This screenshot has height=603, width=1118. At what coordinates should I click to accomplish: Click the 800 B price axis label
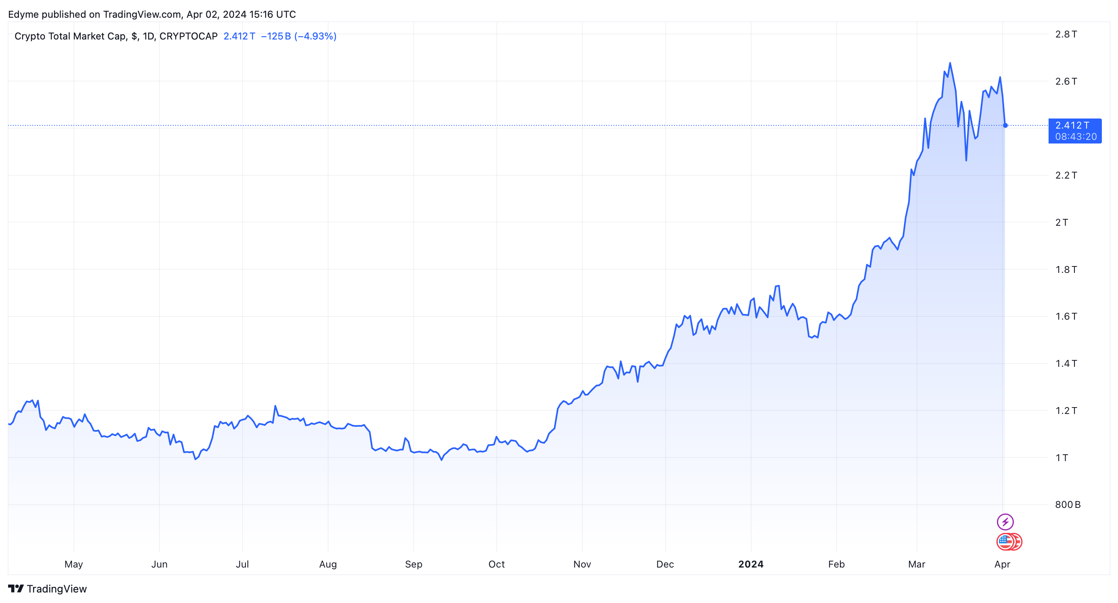[x=1068, y=504]
